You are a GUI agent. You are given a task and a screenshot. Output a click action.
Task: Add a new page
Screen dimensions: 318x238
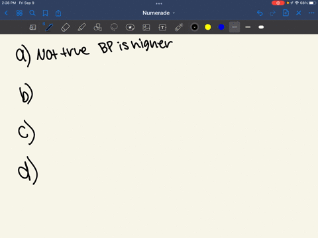coord(286,13)
